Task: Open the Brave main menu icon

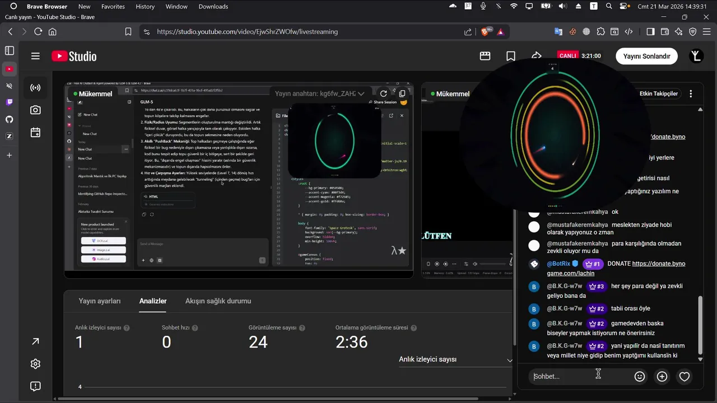Action: [x=707, y=32]
